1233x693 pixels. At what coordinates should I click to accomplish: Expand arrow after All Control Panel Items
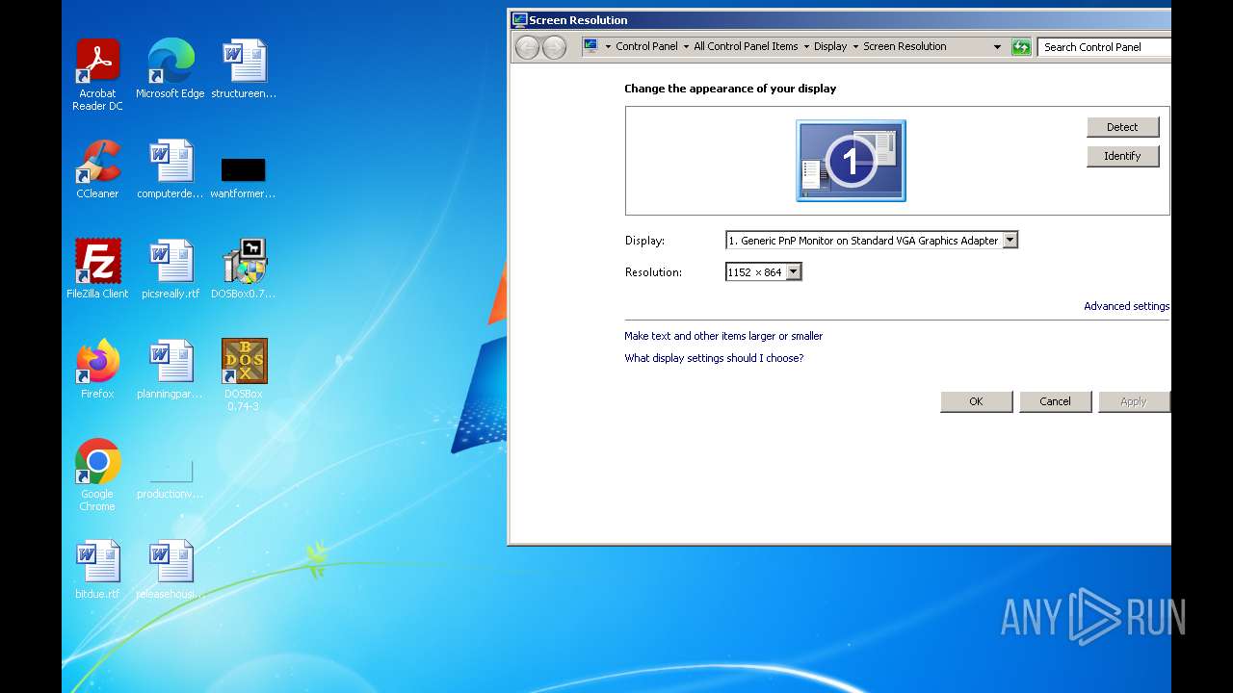(805, 47)
